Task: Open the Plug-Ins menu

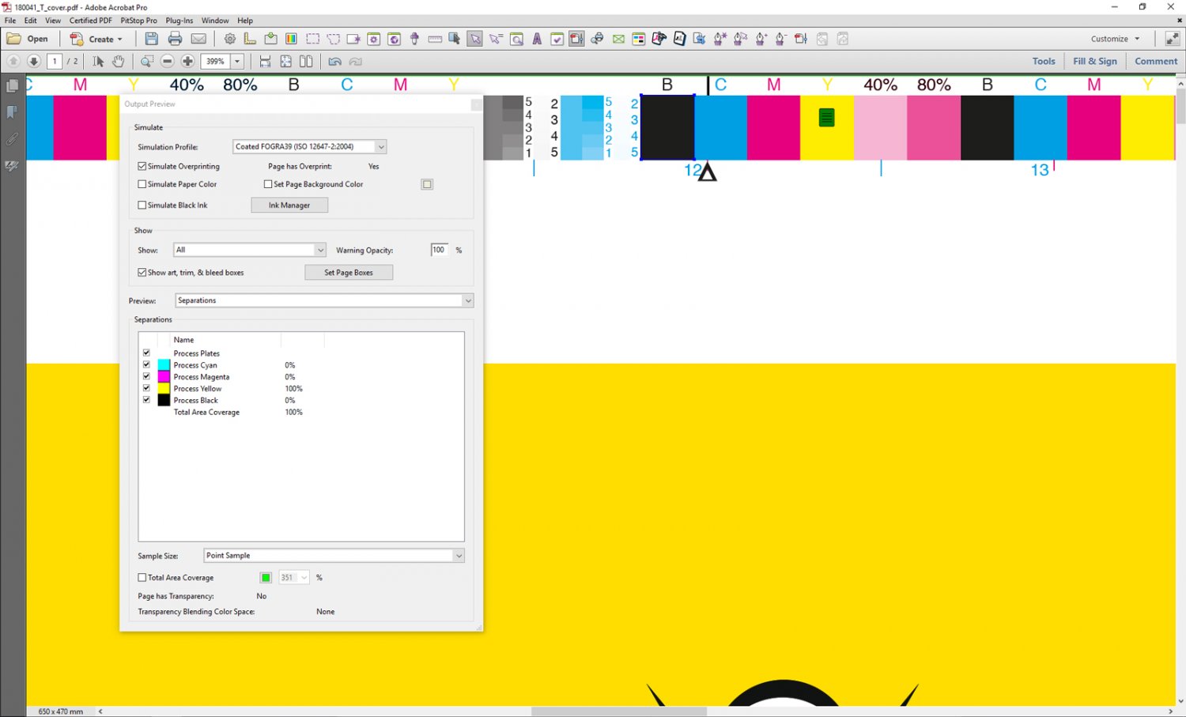Action: 179,21
